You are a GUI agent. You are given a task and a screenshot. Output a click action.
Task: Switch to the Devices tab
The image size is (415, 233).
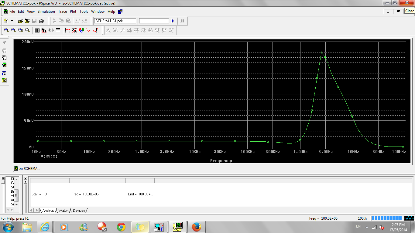click(79, 211)
